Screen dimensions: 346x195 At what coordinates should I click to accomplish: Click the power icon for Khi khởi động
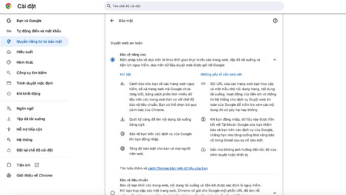(9, 94)
